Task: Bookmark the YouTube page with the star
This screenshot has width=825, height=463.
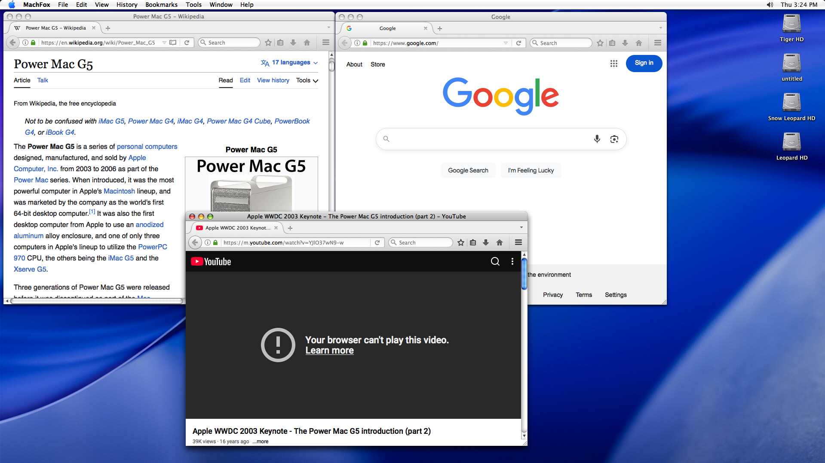Action: click(x=461, y=242)
